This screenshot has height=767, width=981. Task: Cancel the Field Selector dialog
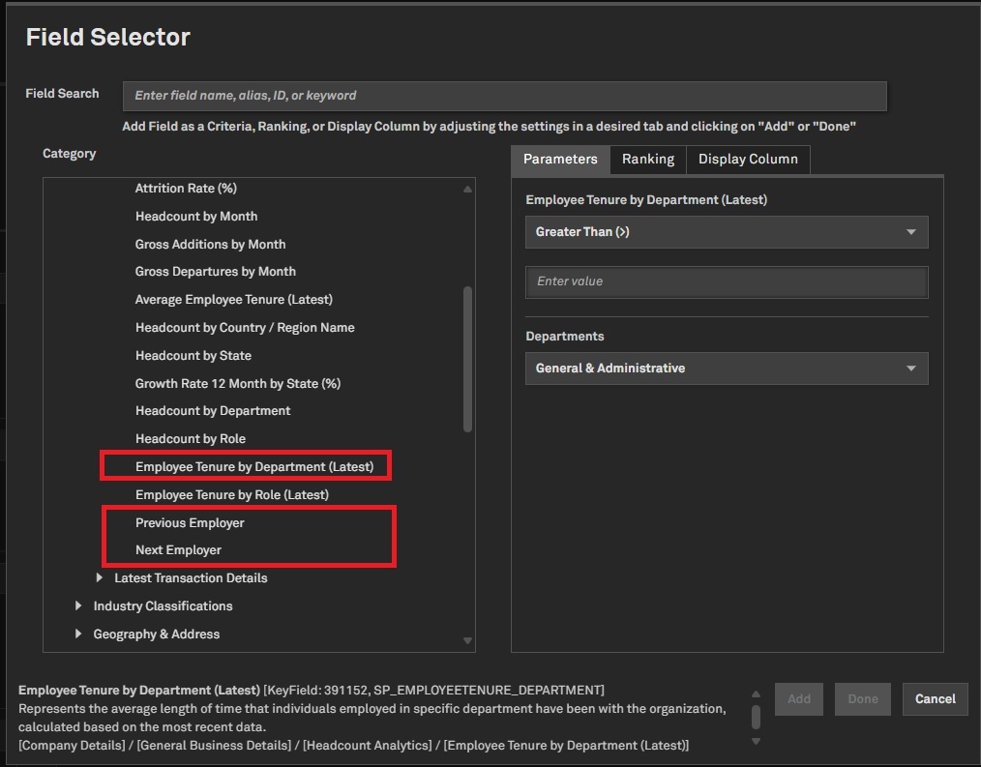[x=935, y=698]
